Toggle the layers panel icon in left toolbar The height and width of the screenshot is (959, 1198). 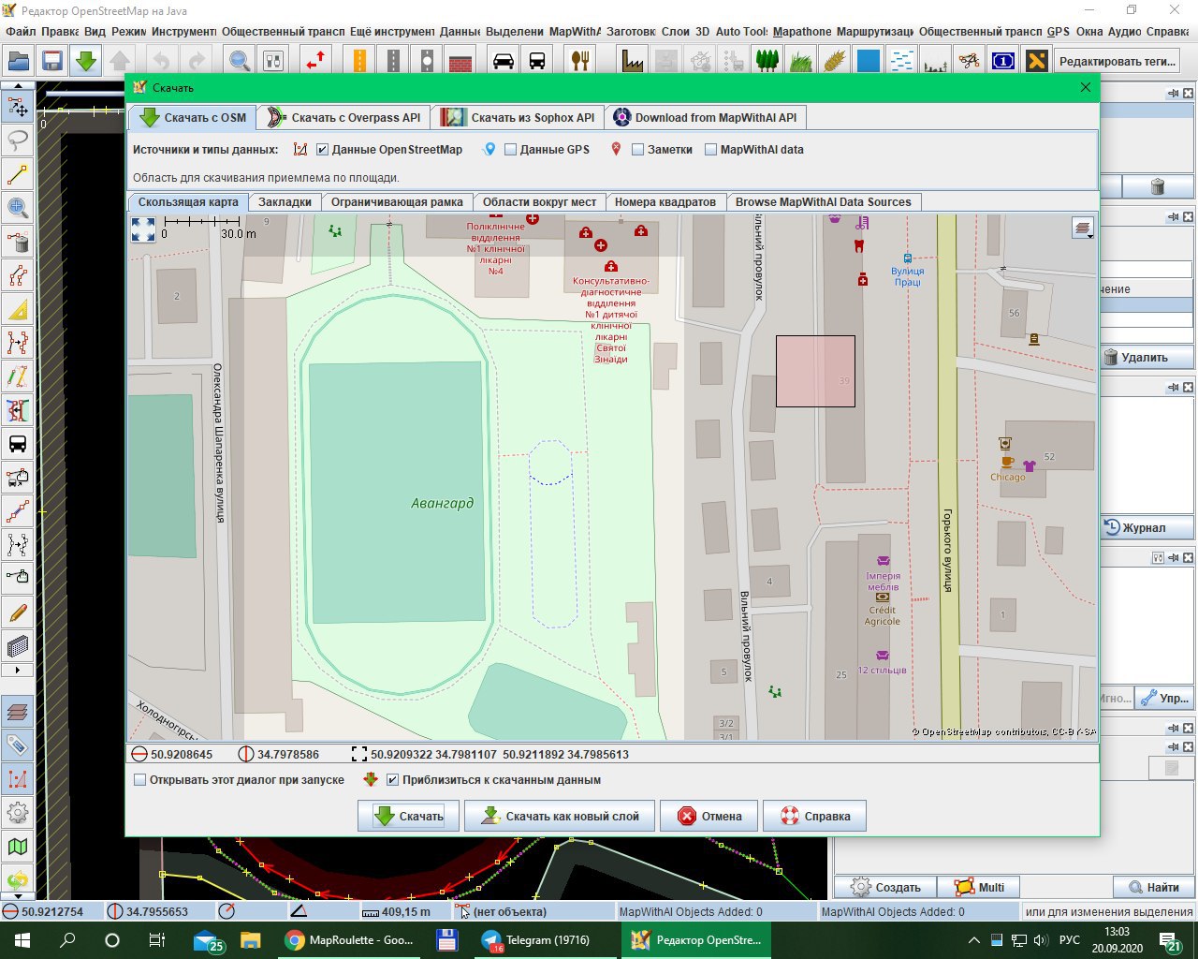[x=18, y=712]
